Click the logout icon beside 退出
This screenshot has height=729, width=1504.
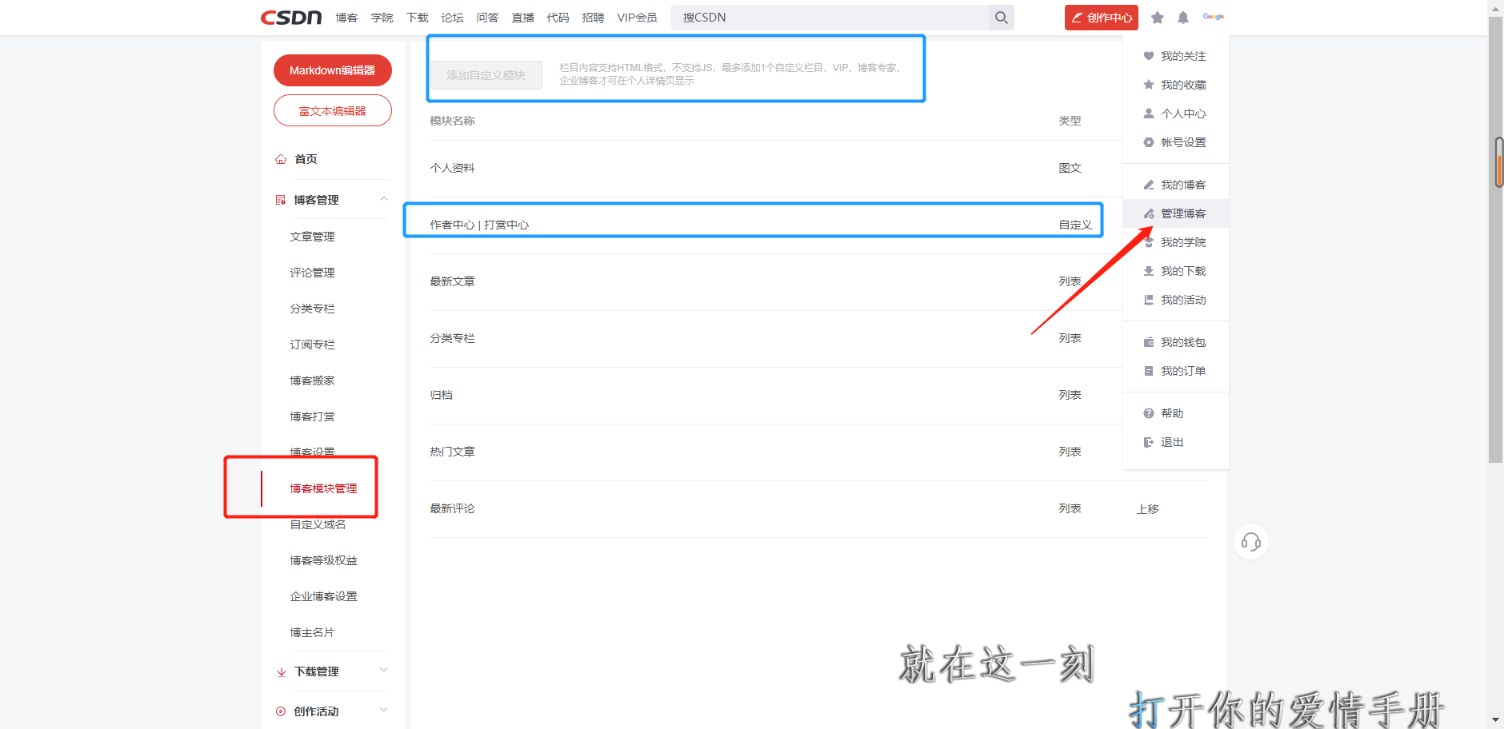click(1149, 442)
